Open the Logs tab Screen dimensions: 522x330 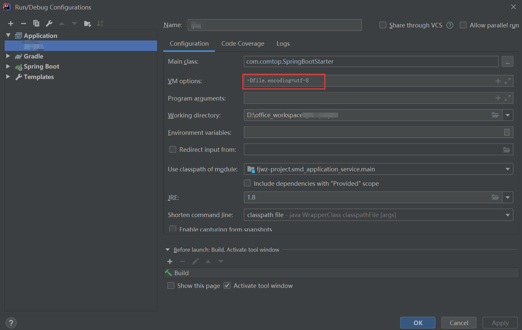point(283,44)
